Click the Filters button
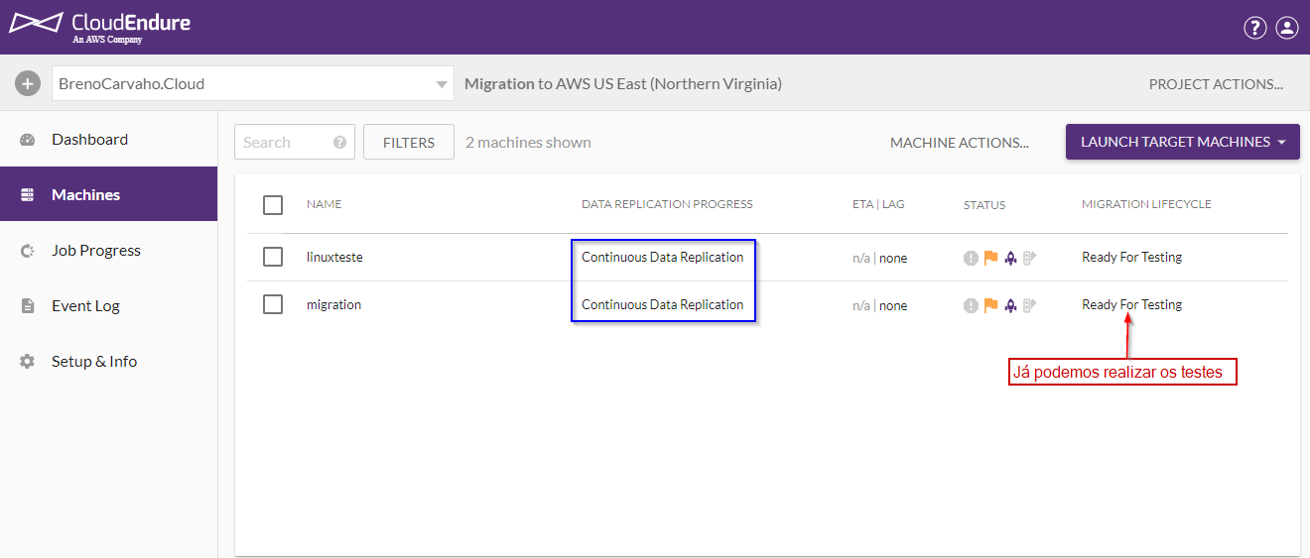The height and width of the screenshot is (558, 1310). (408, 143)
